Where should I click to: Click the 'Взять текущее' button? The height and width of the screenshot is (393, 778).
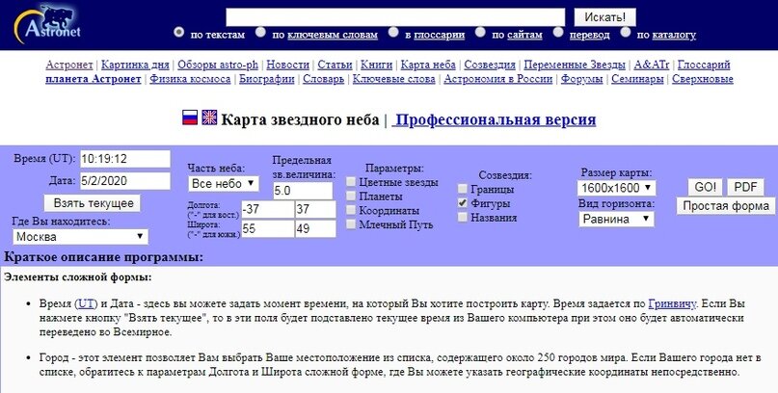[x=93, y=203]
